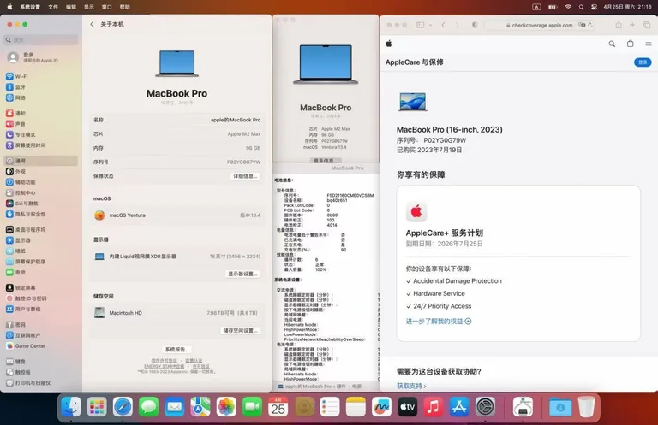The height and width of the screenshot is (425, 658).
Task: Open the Music app from the Dock
Action: click(x=433, y=407)
